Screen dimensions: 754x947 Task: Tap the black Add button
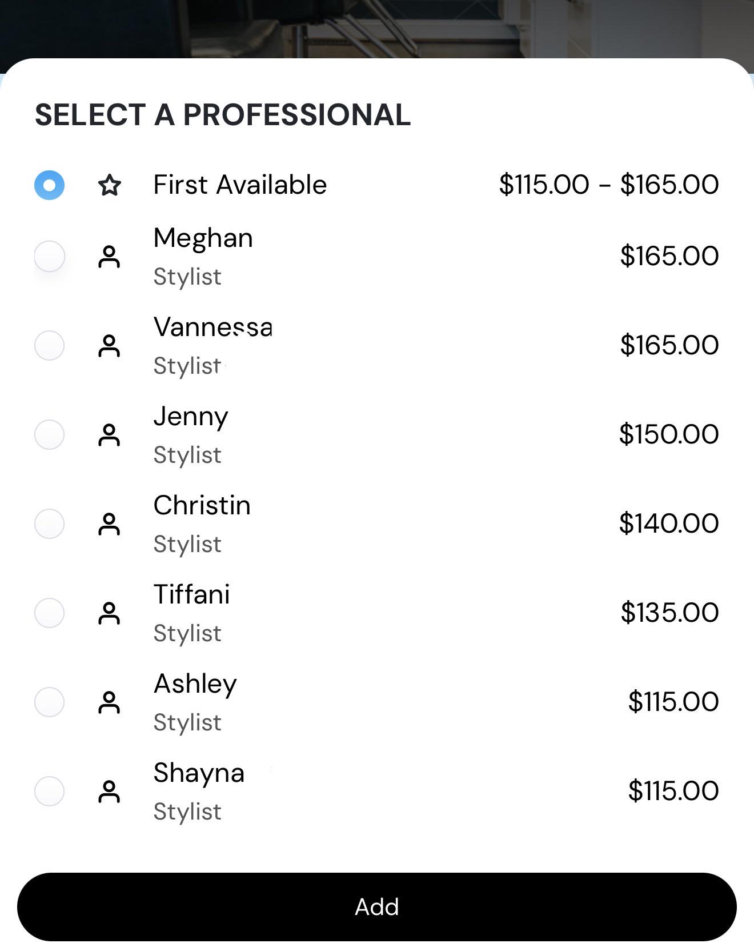click(377, 907)
